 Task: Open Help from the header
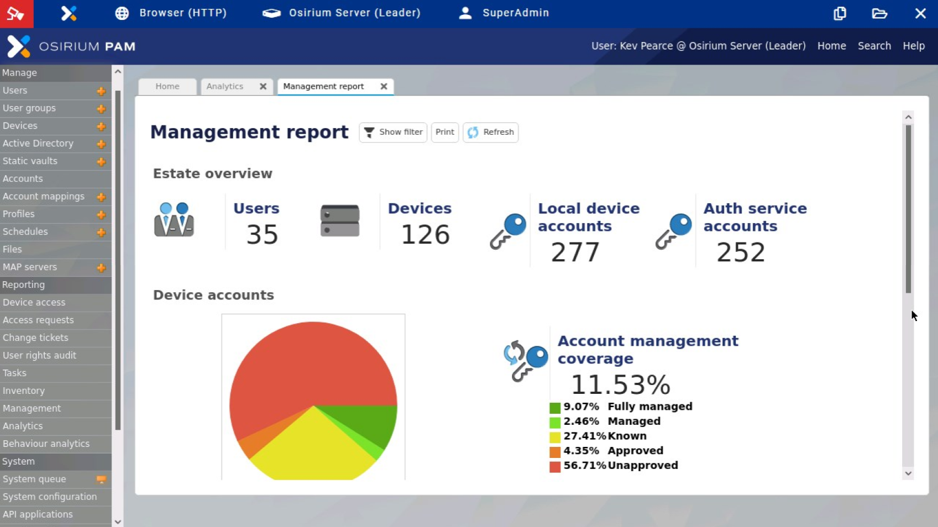[914, 46]
